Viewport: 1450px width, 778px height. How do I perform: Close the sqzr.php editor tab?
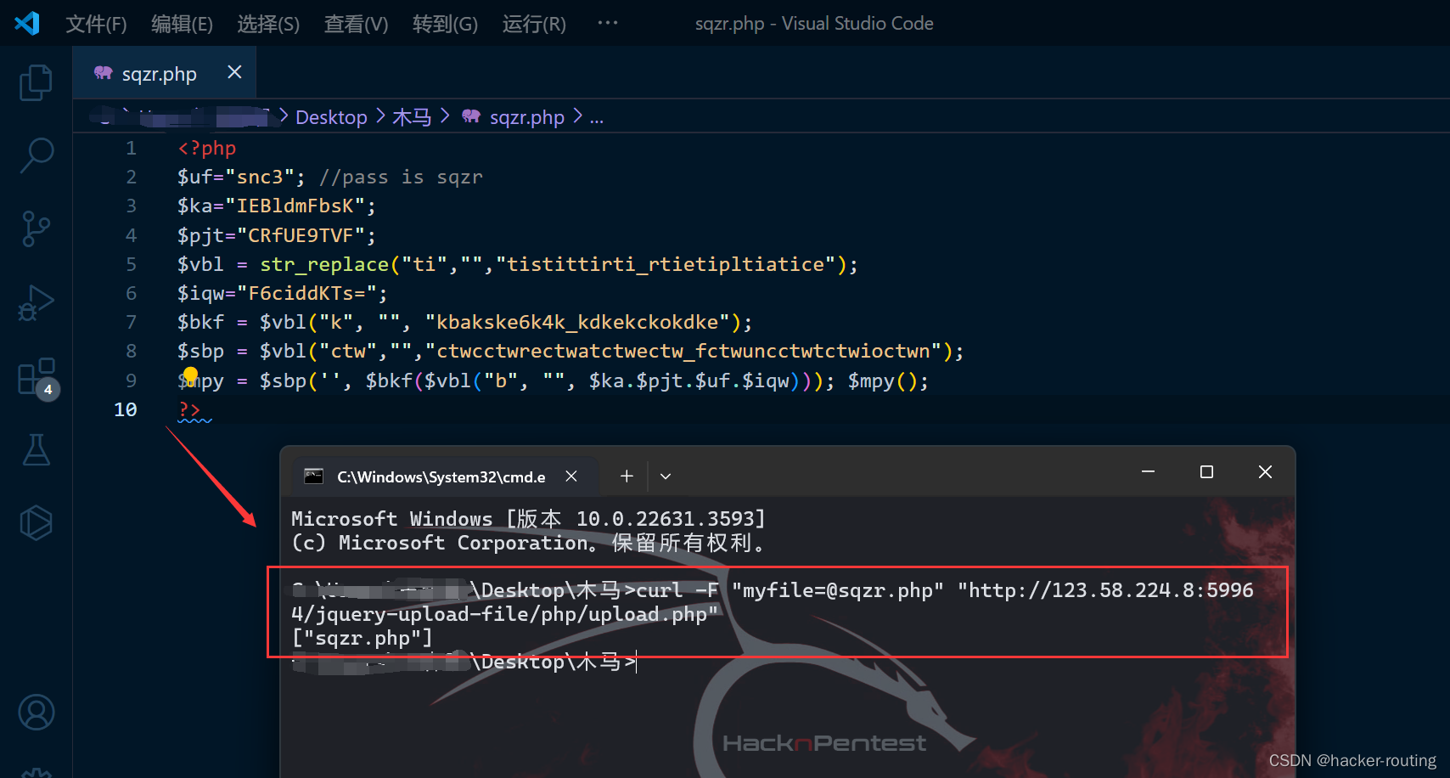pyautogui.click(x=234, y=72)
